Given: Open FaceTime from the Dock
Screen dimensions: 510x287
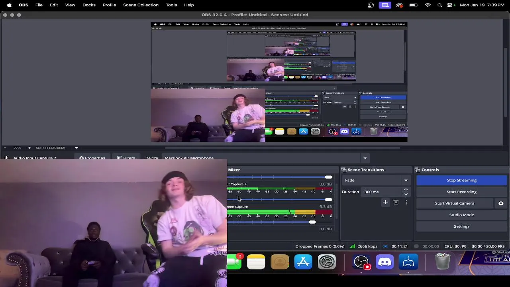Looking at the screenshot, I should [234, 262].
